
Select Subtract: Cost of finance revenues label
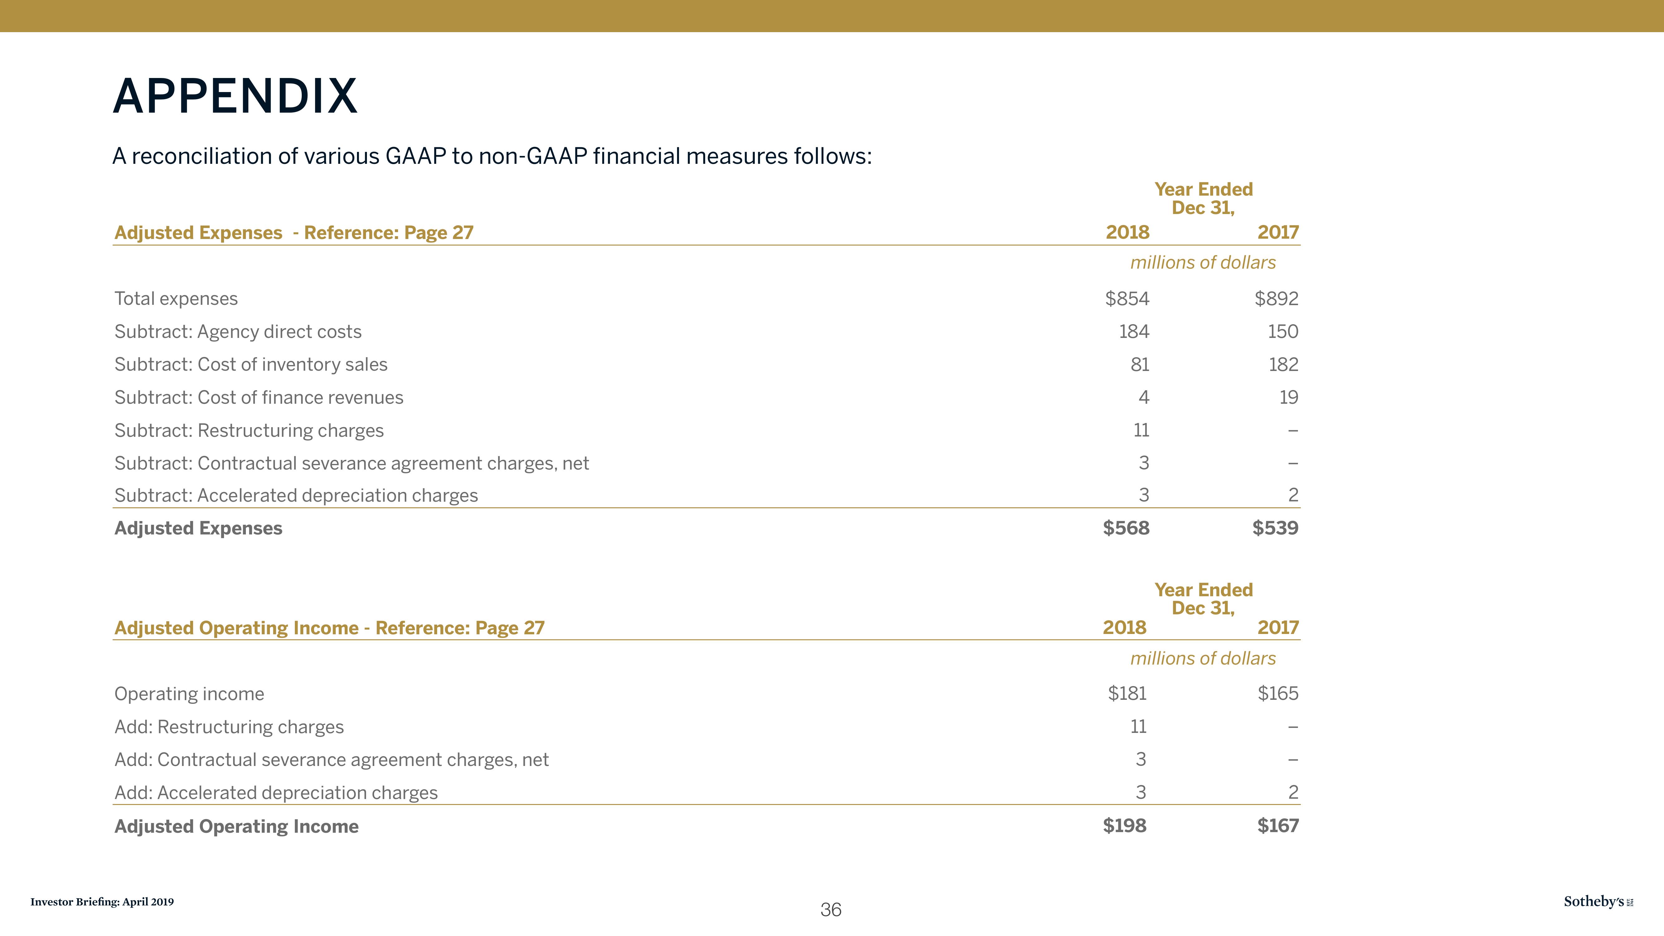tap(259, 397)
